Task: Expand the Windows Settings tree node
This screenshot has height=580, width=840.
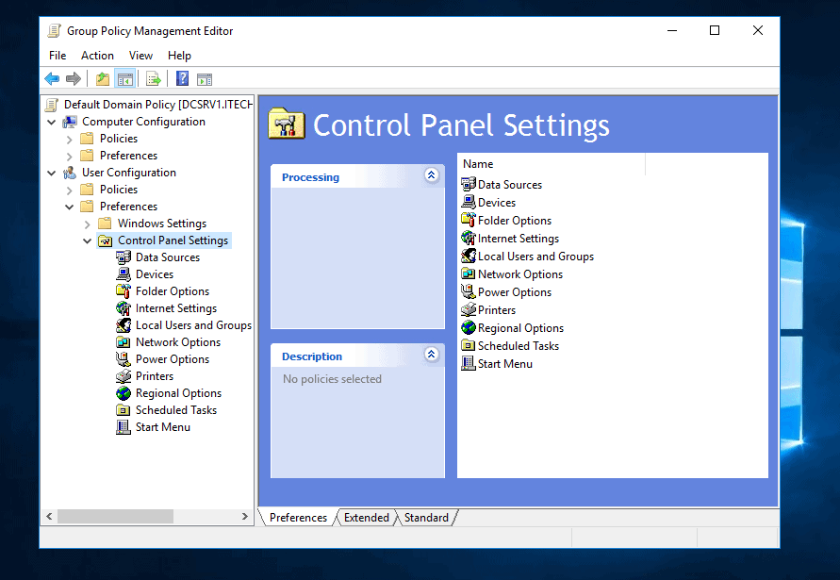Action: [x=87, y=224]
